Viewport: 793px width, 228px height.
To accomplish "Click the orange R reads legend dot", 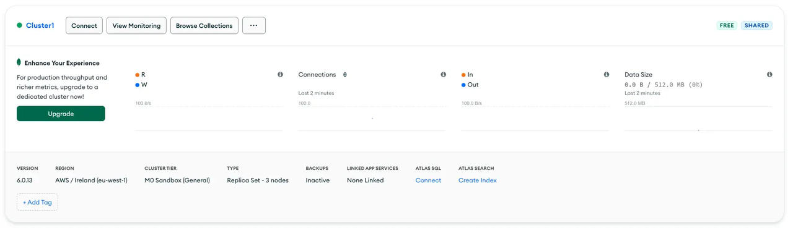I will point(138,75).
